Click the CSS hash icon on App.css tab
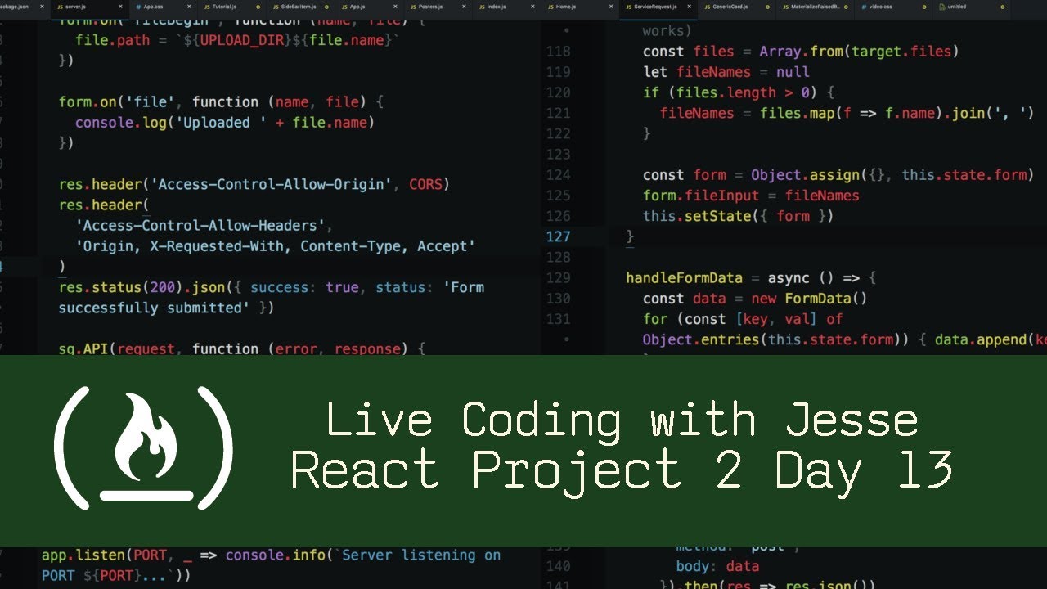The height and width of the screenshot is (589, 1047). coord(138,7)
